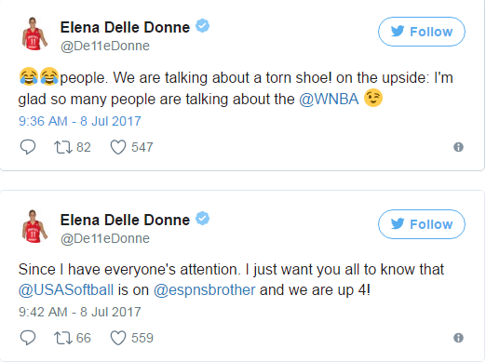
Task: Retweet the tweet with 66 retweets
Action: tap(63, 338)
